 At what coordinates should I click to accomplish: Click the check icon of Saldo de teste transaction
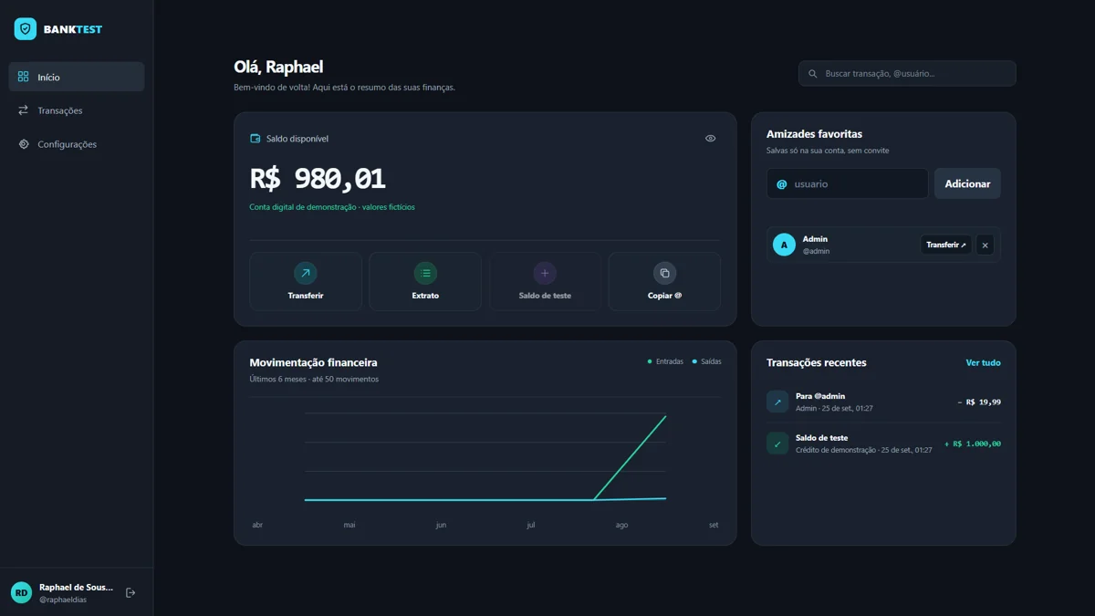(777, 444)
